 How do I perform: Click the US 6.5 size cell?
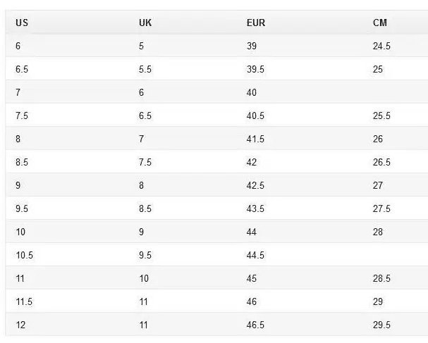pos(22,69)
